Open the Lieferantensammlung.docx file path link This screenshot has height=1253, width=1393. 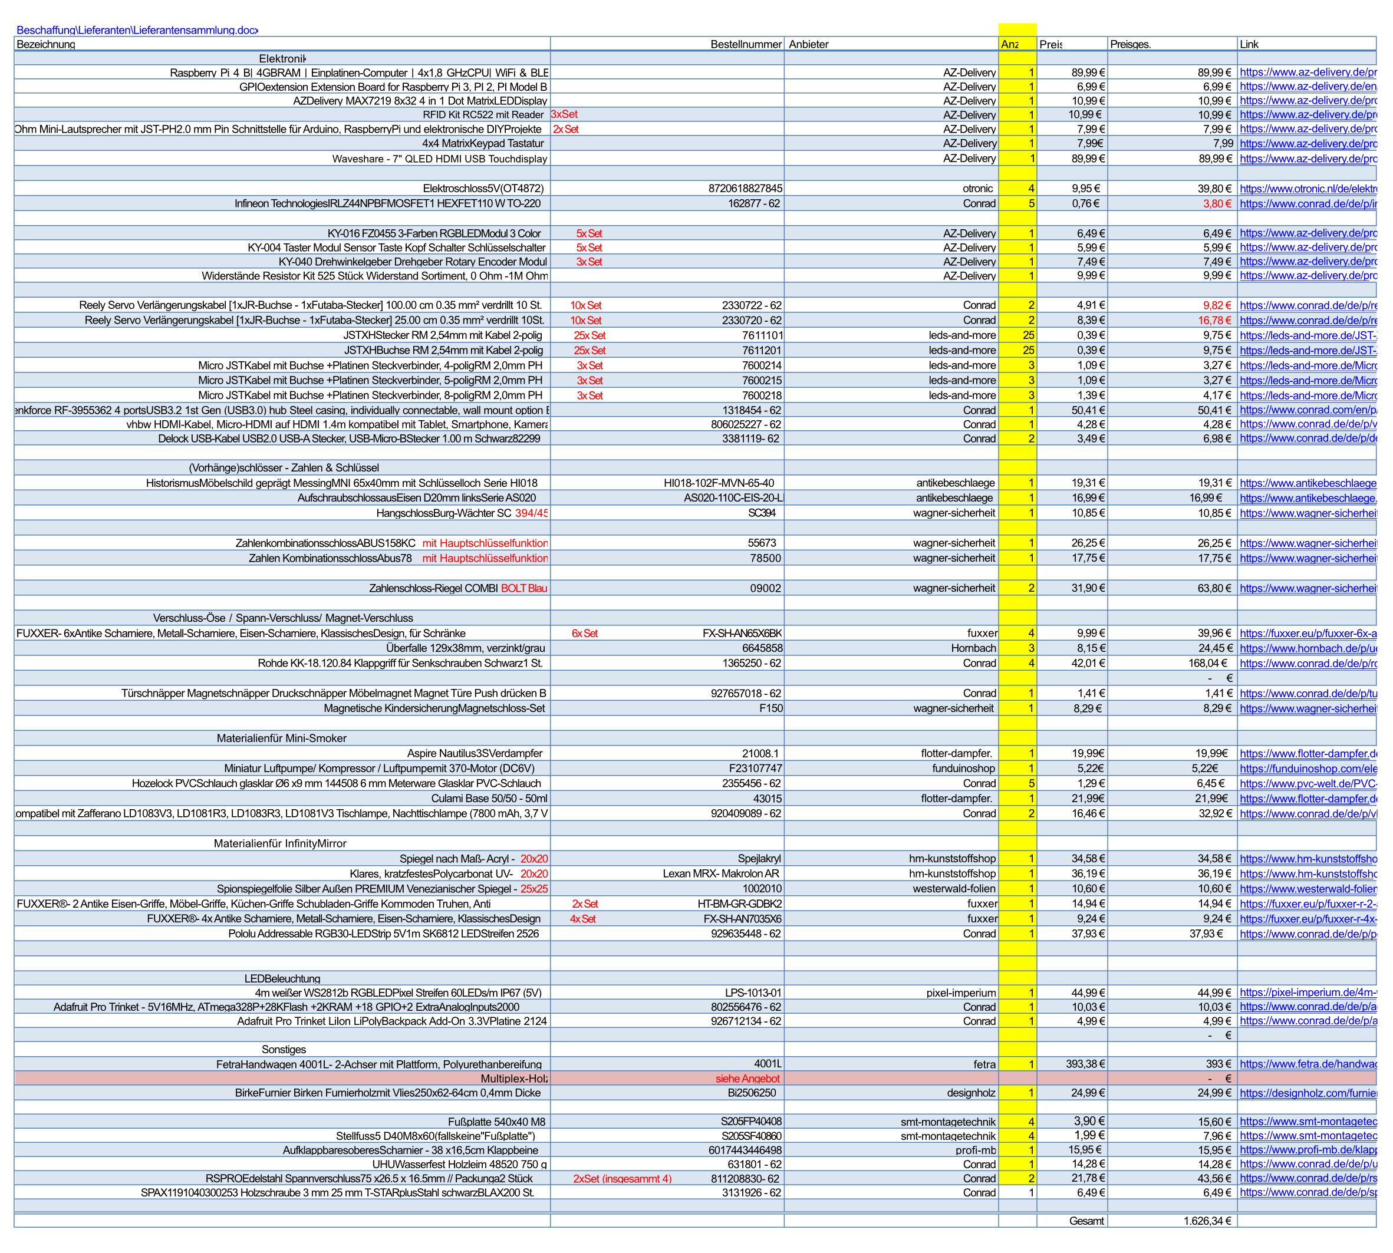click(137, 30)
